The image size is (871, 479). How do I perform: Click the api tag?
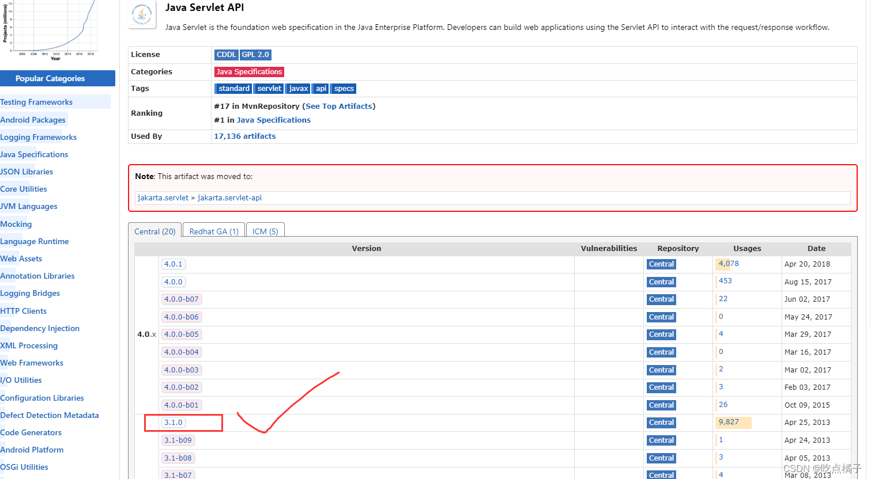click(321, 89)
